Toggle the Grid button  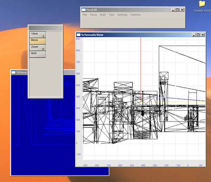click(x=38, y=54)
